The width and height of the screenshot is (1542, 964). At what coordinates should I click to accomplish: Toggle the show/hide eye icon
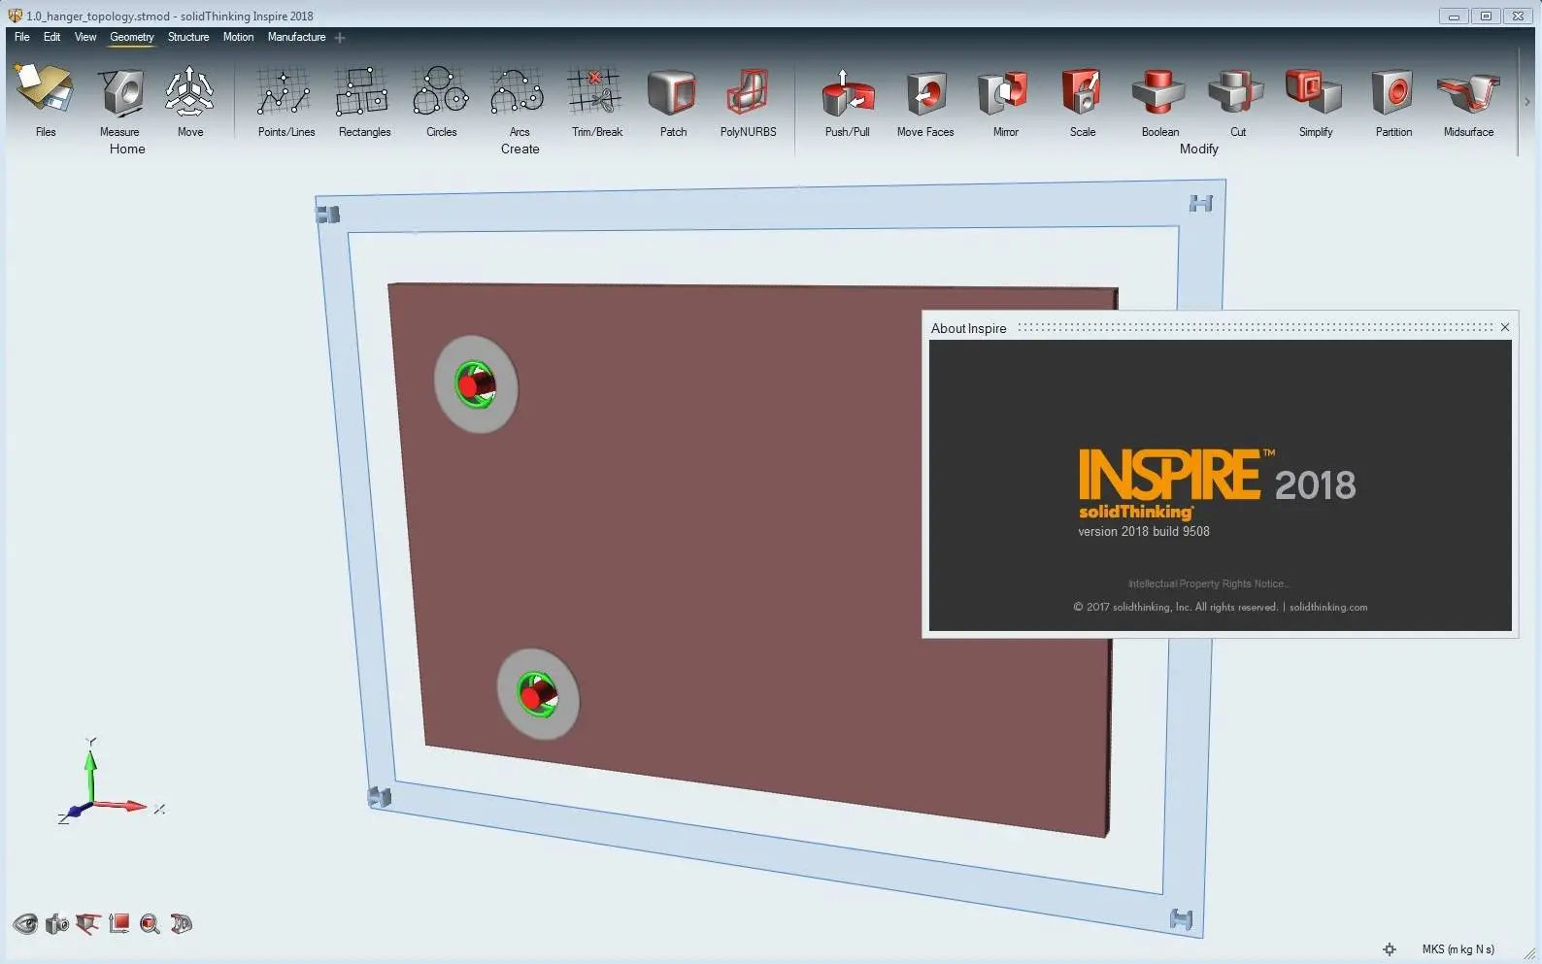pos(25,923)
